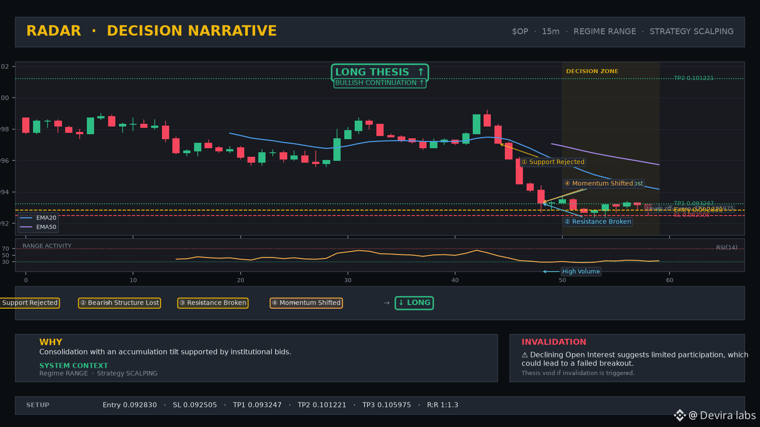Click the RANGE ACTIVITY label
Viewport: 760px width, 427px height.
tap(47, 246)
